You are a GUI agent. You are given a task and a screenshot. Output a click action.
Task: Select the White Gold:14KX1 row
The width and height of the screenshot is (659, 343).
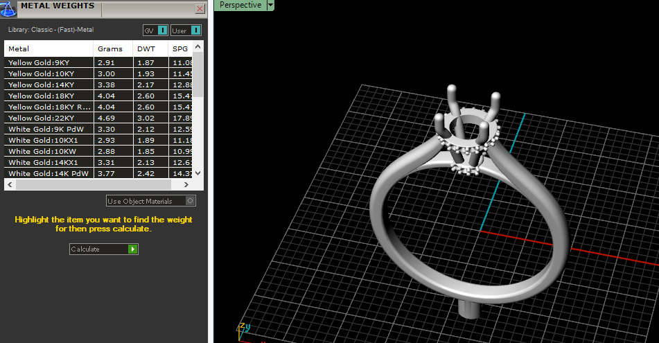[98, 162]
